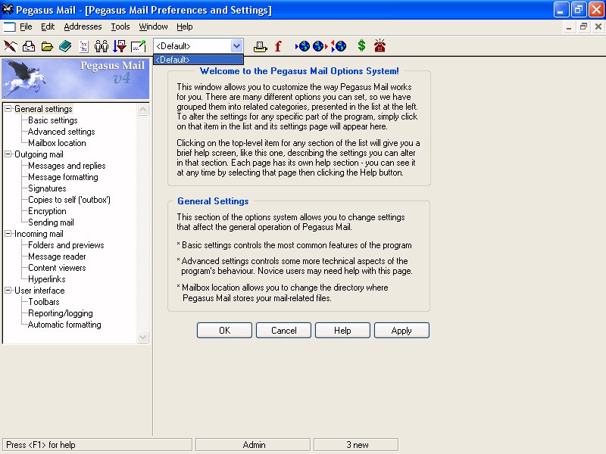Screen dimensions: 606x454
Task: Send queued mail globe with red arrow
Action: pos(320,46)
